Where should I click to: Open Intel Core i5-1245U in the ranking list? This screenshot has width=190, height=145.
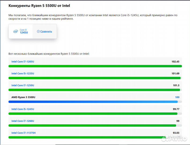click(x=23, y=109)
